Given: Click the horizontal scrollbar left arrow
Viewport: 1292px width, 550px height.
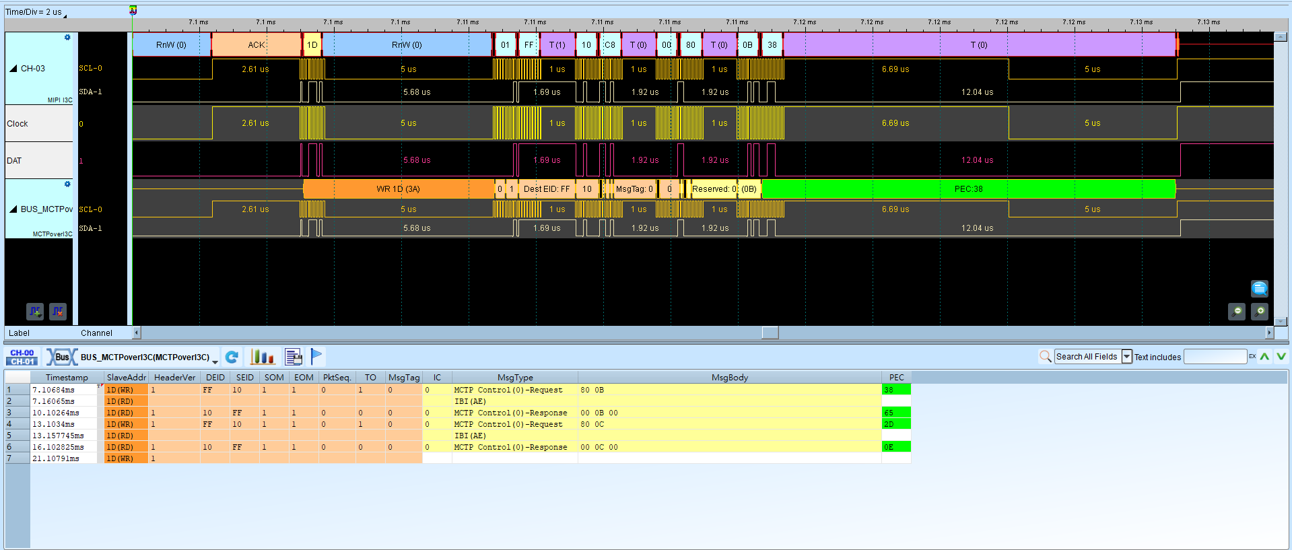Looking at the screenshot, I should click(137, 333).
